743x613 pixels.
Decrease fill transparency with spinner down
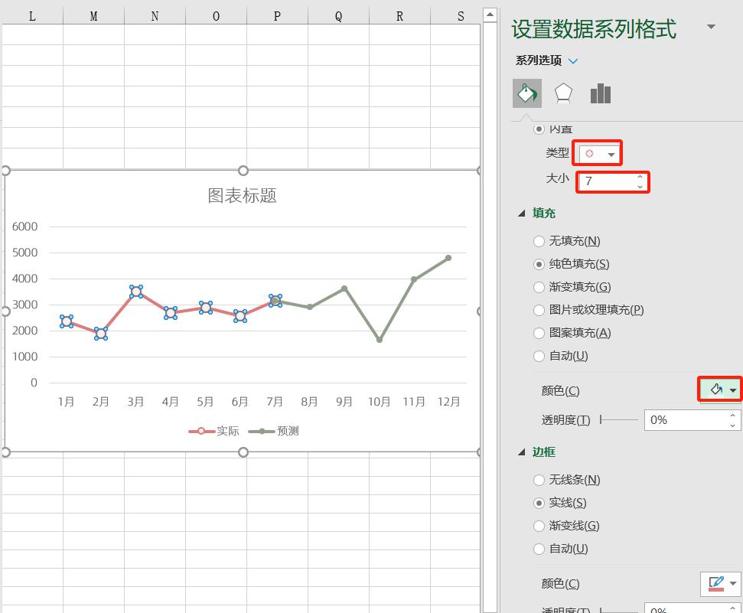[732, 426]
